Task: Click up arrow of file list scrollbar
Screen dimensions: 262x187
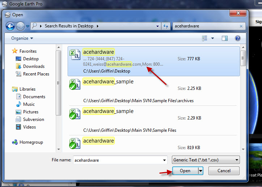Action: (243, 48)
